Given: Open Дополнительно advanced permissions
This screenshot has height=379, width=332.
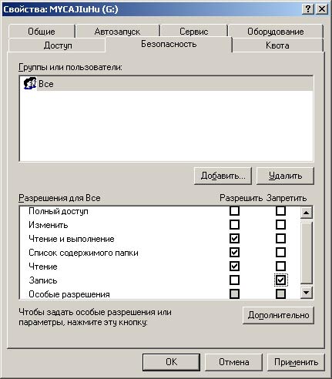Looking at the screenshot, I should pos(278,315).
